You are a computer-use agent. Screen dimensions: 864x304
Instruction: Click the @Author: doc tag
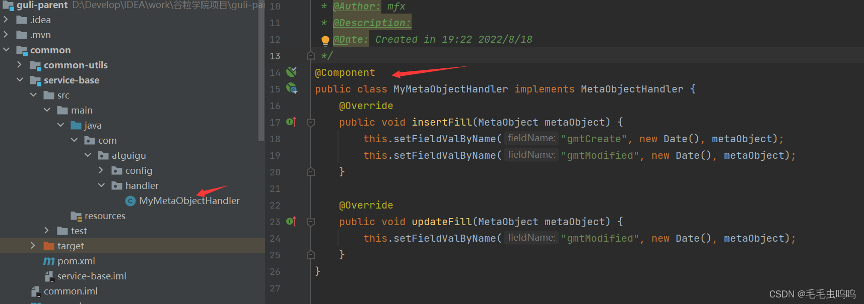click(x=357, y=6)
